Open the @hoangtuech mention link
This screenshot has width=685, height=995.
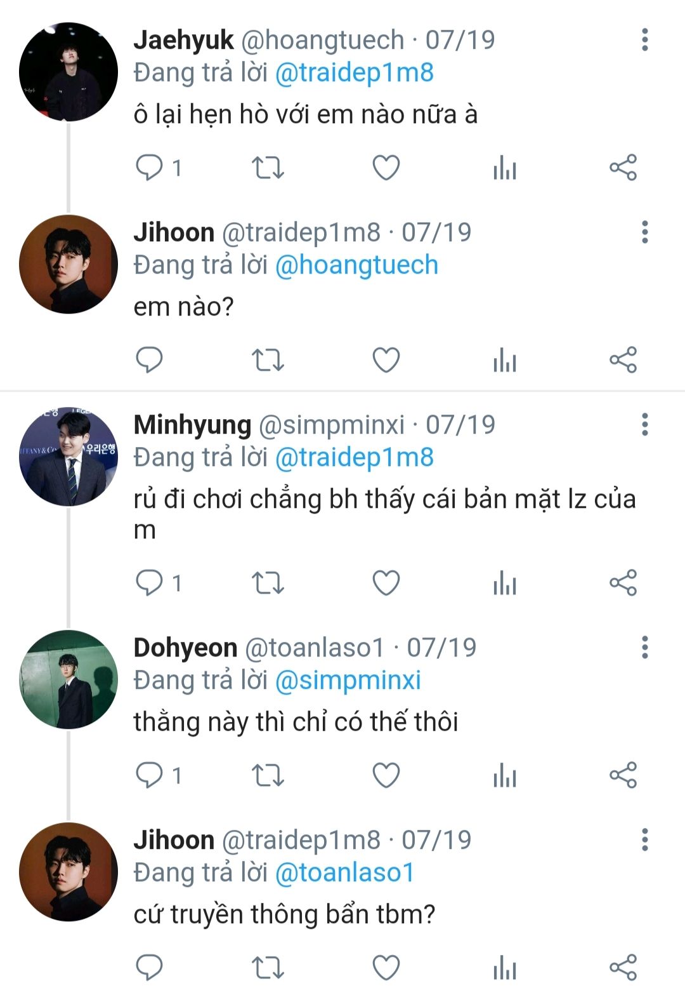coord(356,265)
